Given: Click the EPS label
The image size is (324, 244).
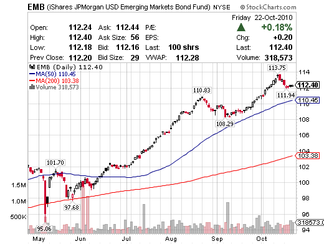Looking at the screenshot, I should [152, 37].
